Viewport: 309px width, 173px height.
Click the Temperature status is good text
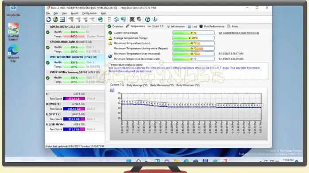coord(126,64)
